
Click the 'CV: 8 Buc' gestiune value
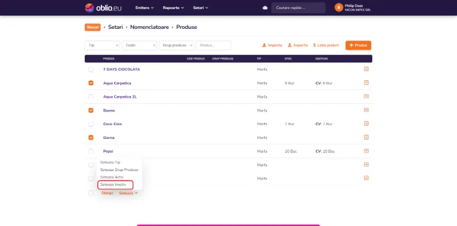click(324, 83)
